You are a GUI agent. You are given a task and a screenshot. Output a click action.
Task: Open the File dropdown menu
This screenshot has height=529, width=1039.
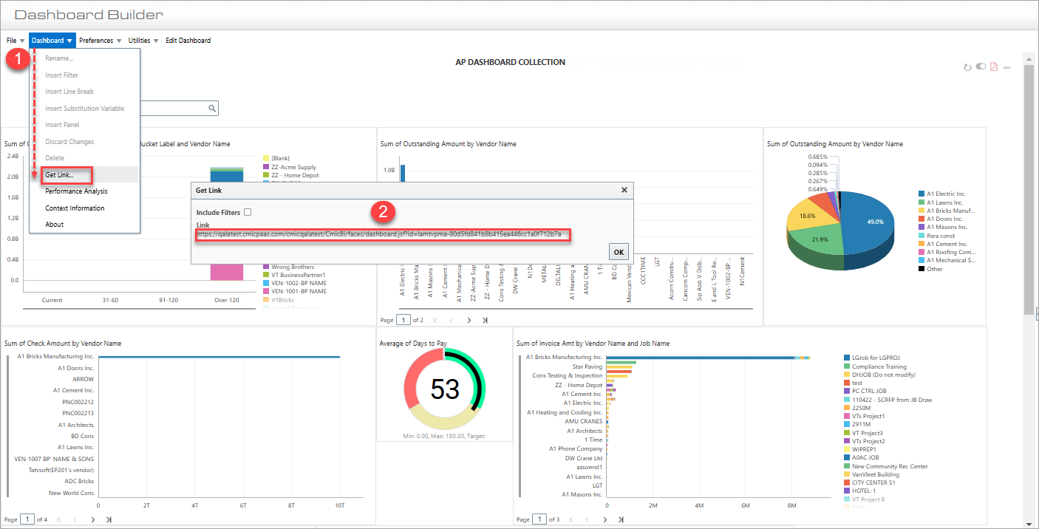pos(13,40)
